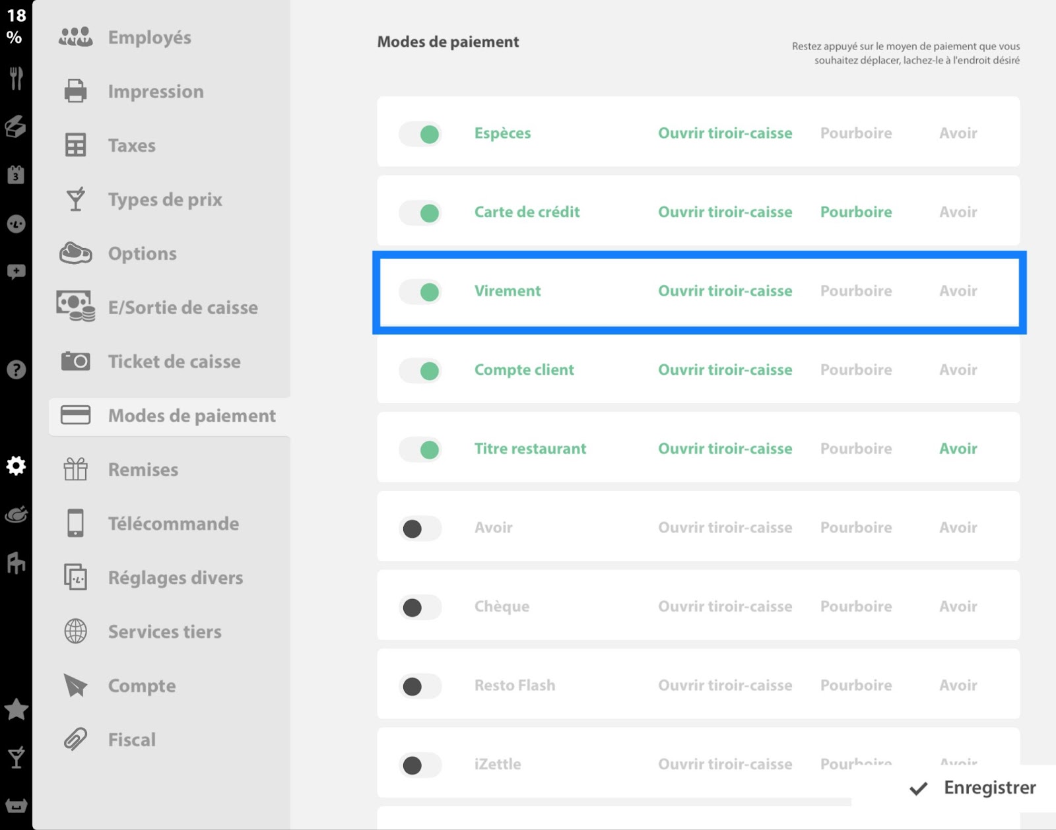The height and width of the screenshot is (830, 1056).
Task: Select Réglages divers in sidebar
Action: tap(176, 578)
